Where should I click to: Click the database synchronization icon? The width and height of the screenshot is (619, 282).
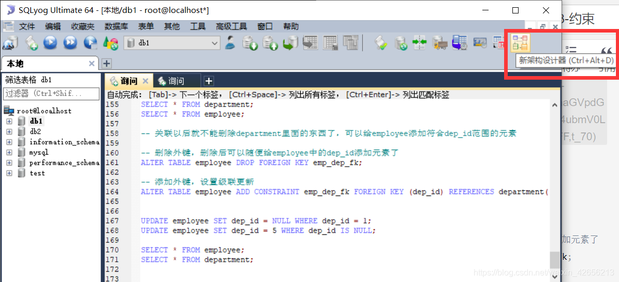(x=401, y=42)
